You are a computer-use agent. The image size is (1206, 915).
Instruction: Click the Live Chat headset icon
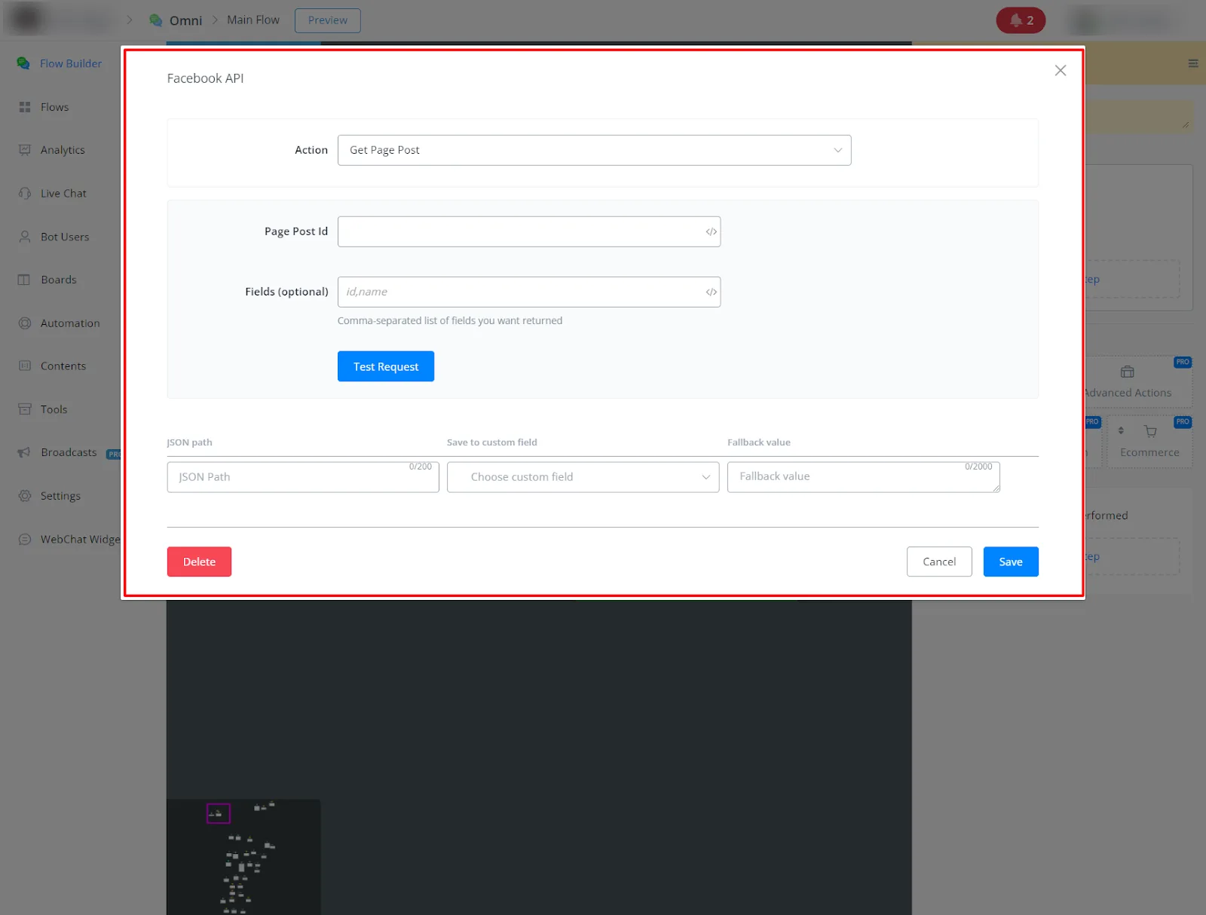(25, 194)
